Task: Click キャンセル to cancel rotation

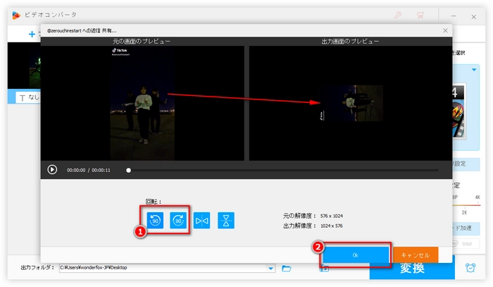Action: (415, 255)
